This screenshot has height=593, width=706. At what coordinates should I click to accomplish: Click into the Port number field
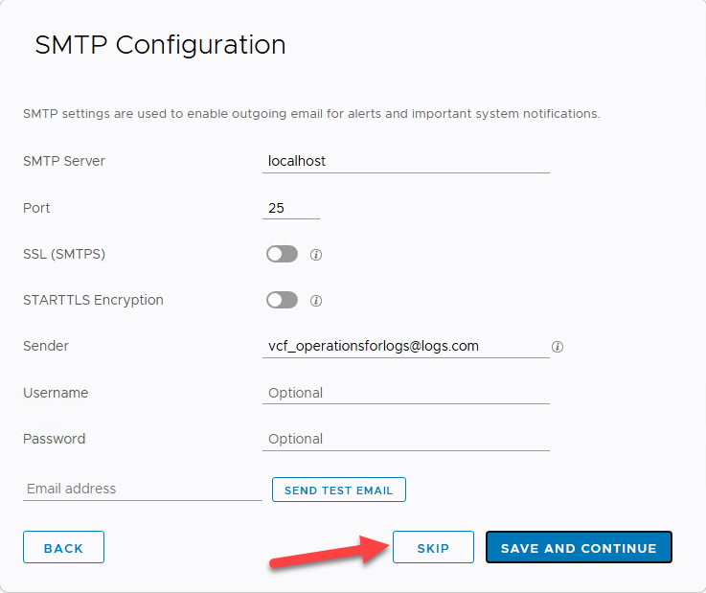click(290, 208)
